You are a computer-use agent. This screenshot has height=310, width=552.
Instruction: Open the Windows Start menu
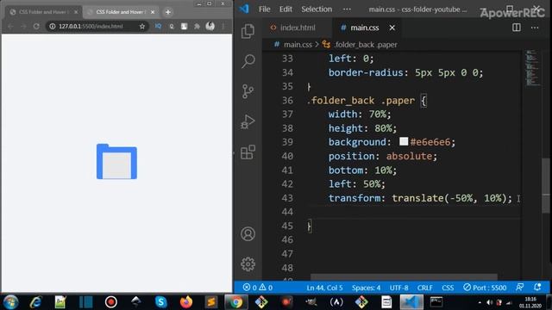[x=10, y=302]
